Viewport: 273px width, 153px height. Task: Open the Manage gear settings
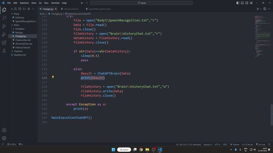point(4,138)
